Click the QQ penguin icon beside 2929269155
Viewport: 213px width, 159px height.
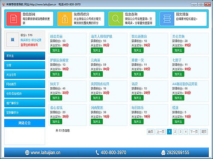(163, 153)
